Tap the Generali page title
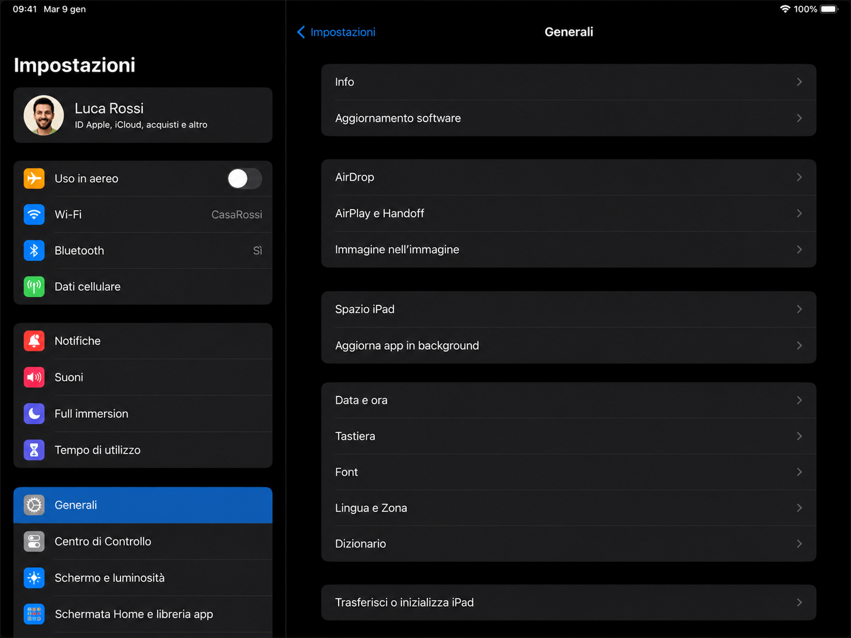Screen dimensions: 851x638 [x=569, y=32]
